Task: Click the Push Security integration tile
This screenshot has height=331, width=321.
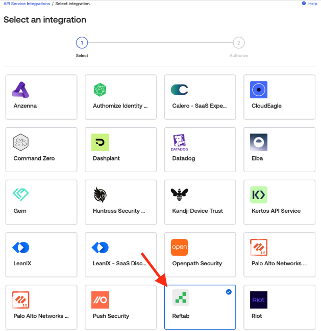Action: [x=120, y=307]
